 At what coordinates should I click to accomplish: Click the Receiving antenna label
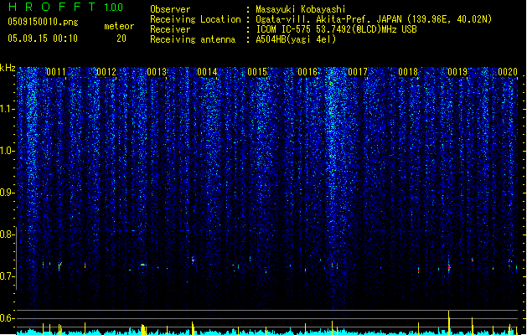pos(193,39)
